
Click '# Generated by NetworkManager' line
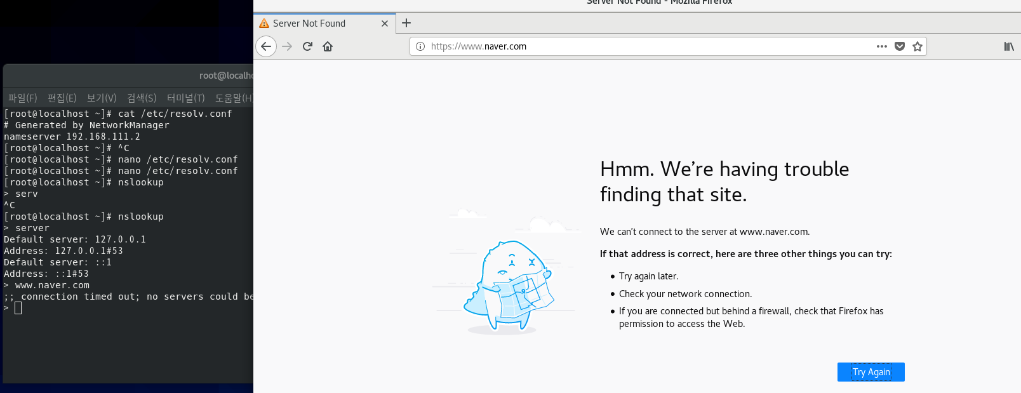click(x=86, y=125)
